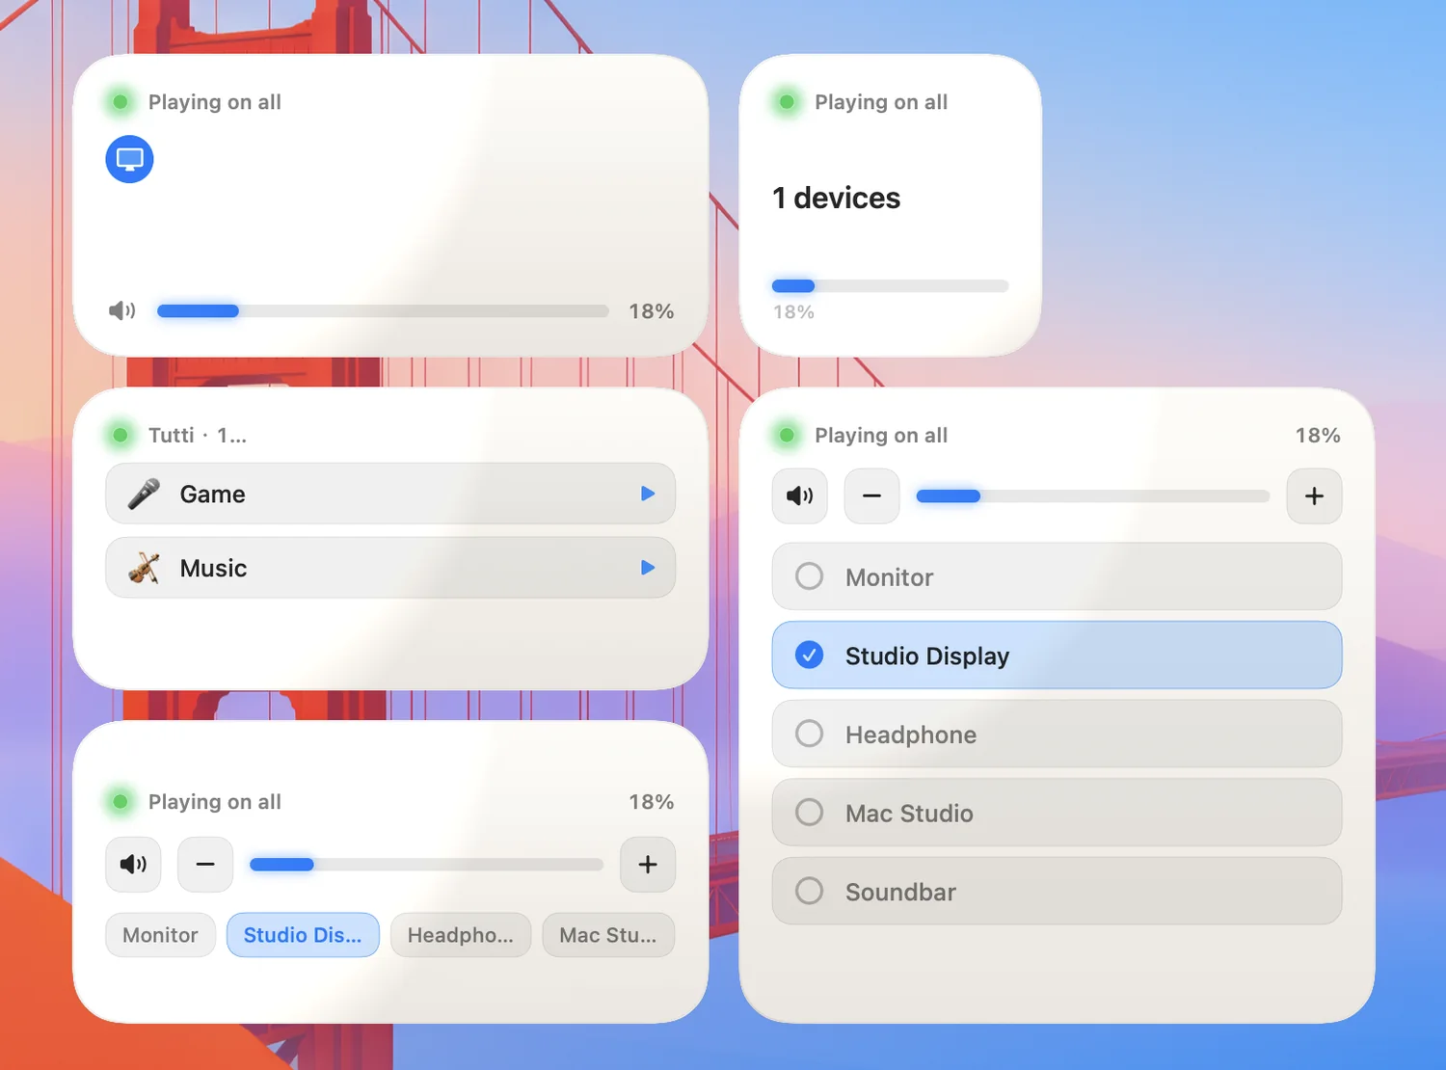The image size is (1446, 1070).
Task: Click the '1 devices' text
Action: pos(836,198)
